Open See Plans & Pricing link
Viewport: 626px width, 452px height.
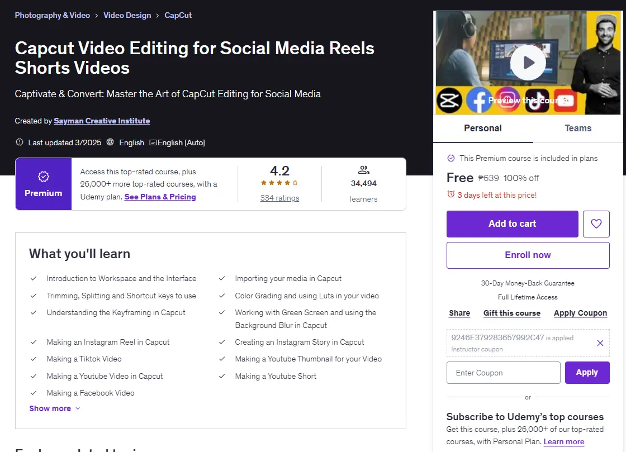160,197
